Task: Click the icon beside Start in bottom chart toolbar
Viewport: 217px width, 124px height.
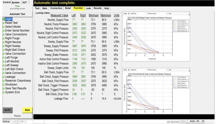Action: 129,70
